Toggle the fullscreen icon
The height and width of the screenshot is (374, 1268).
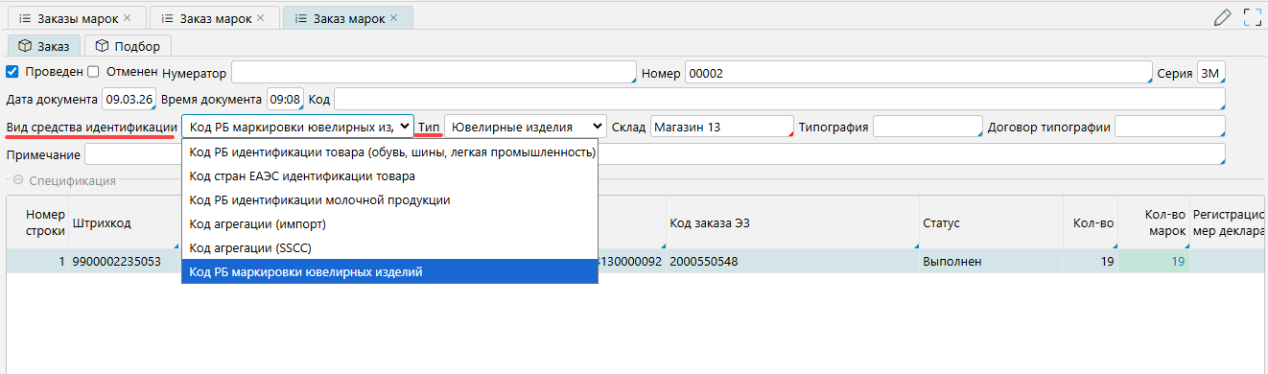pos(1252,16)
